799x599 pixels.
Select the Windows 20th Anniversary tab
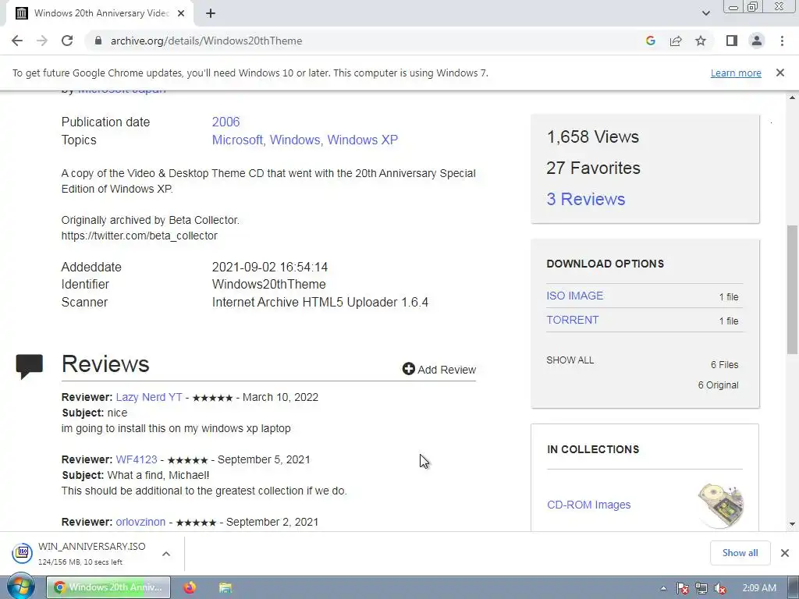point(101,13)
